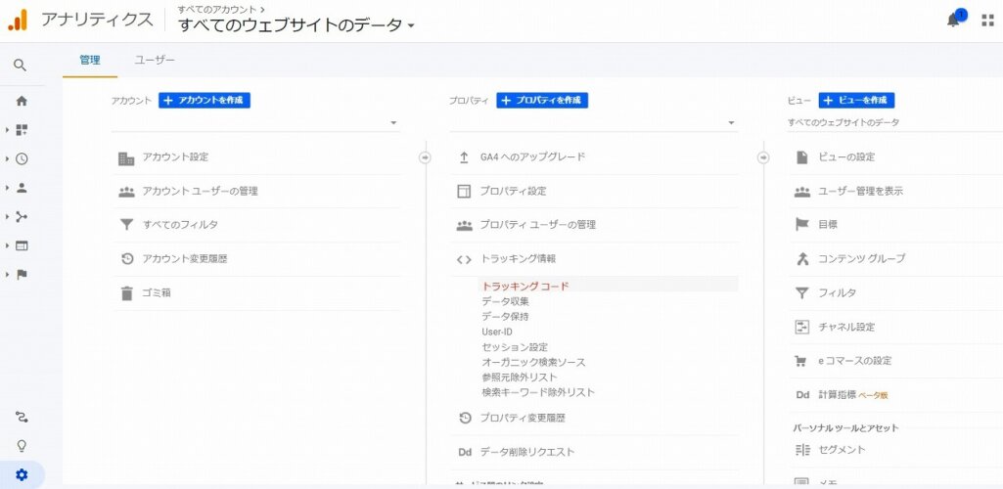This screenshot has width=1003, height=489.
Task: Open the Home icon in left sidebar
Action: click(22, 101)
